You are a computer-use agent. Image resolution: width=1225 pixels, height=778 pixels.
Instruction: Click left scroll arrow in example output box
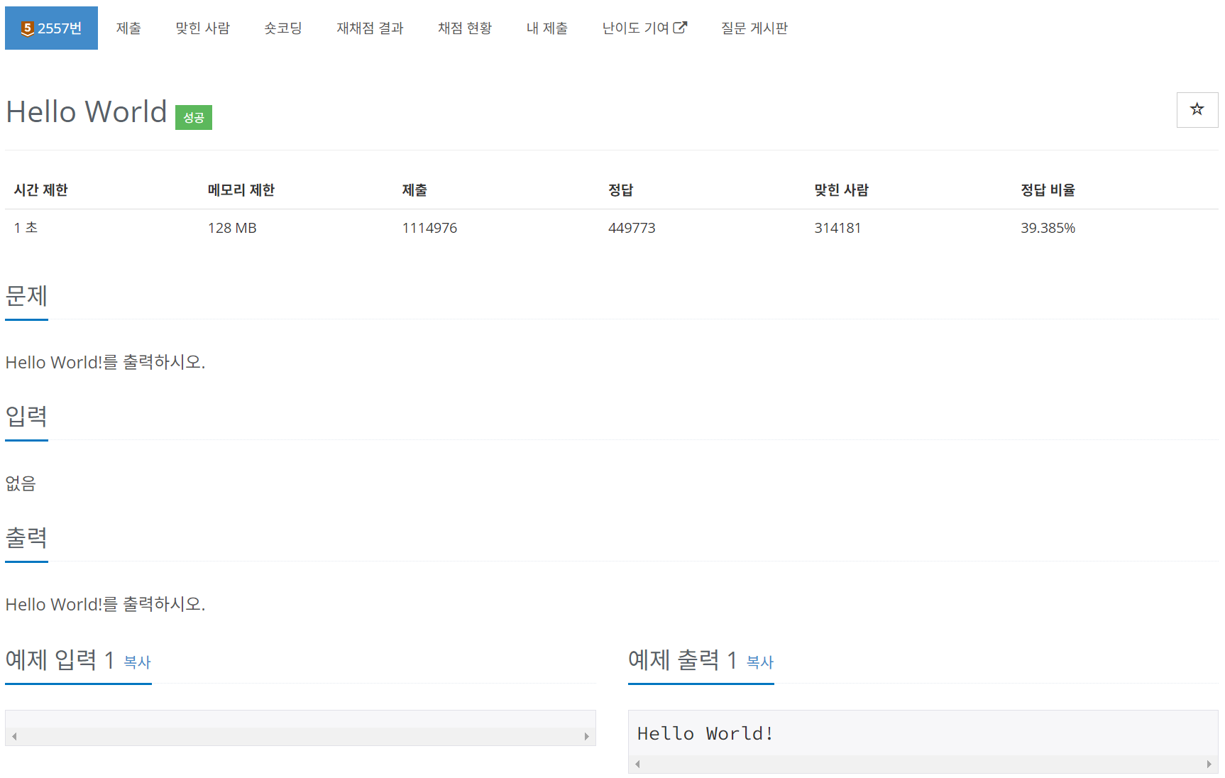637,765
